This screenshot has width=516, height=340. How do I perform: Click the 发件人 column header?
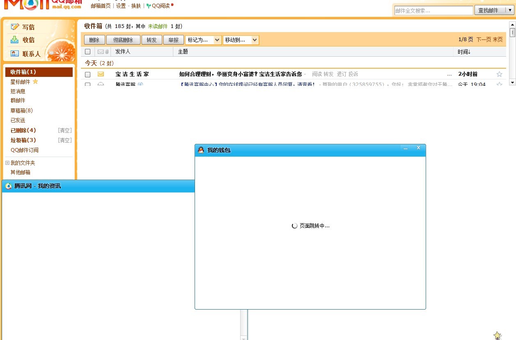122,52
